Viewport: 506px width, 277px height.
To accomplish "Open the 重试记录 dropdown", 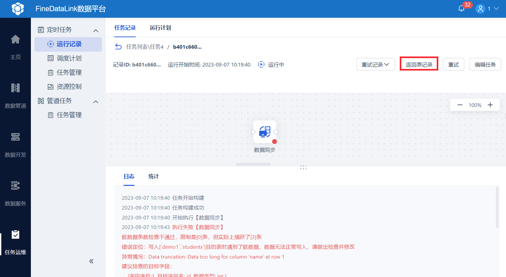I will (x=376, y=64).
